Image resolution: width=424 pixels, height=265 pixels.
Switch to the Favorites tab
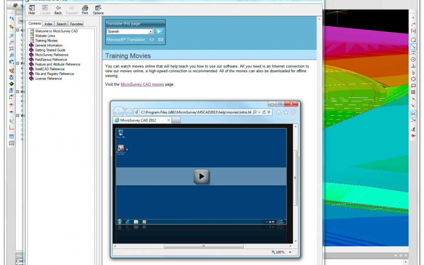click(77, 24)
